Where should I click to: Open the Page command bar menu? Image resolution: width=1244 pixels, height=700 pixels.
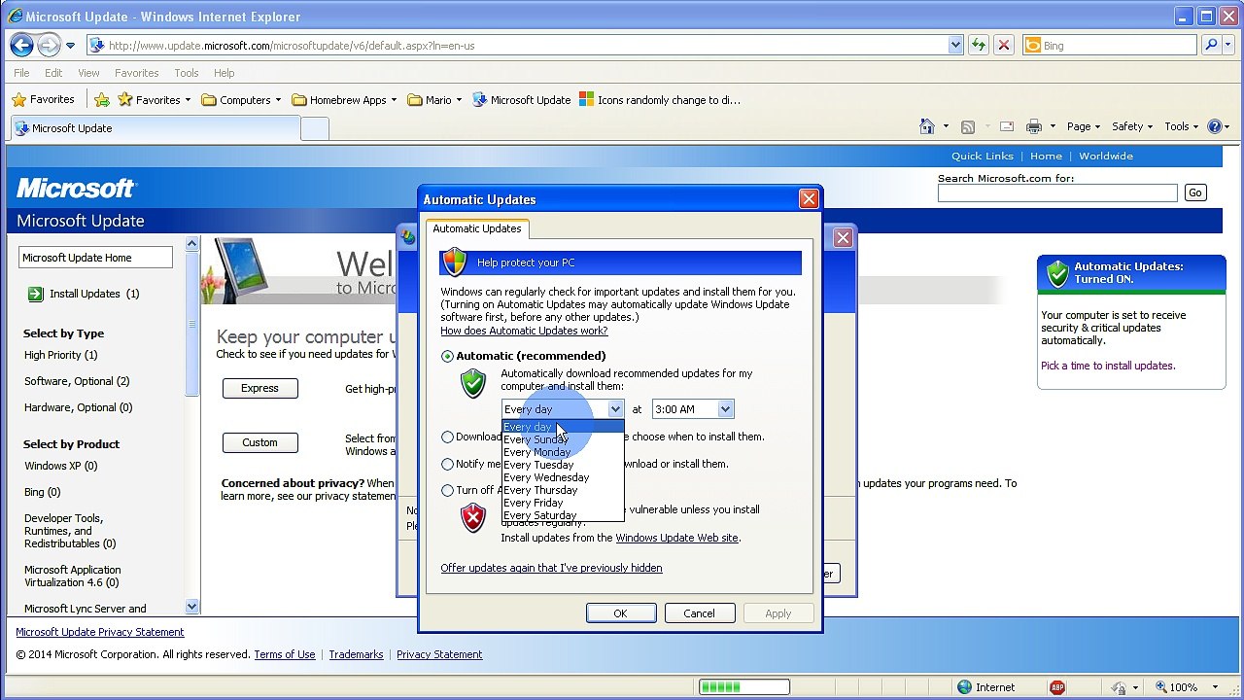1083,126
